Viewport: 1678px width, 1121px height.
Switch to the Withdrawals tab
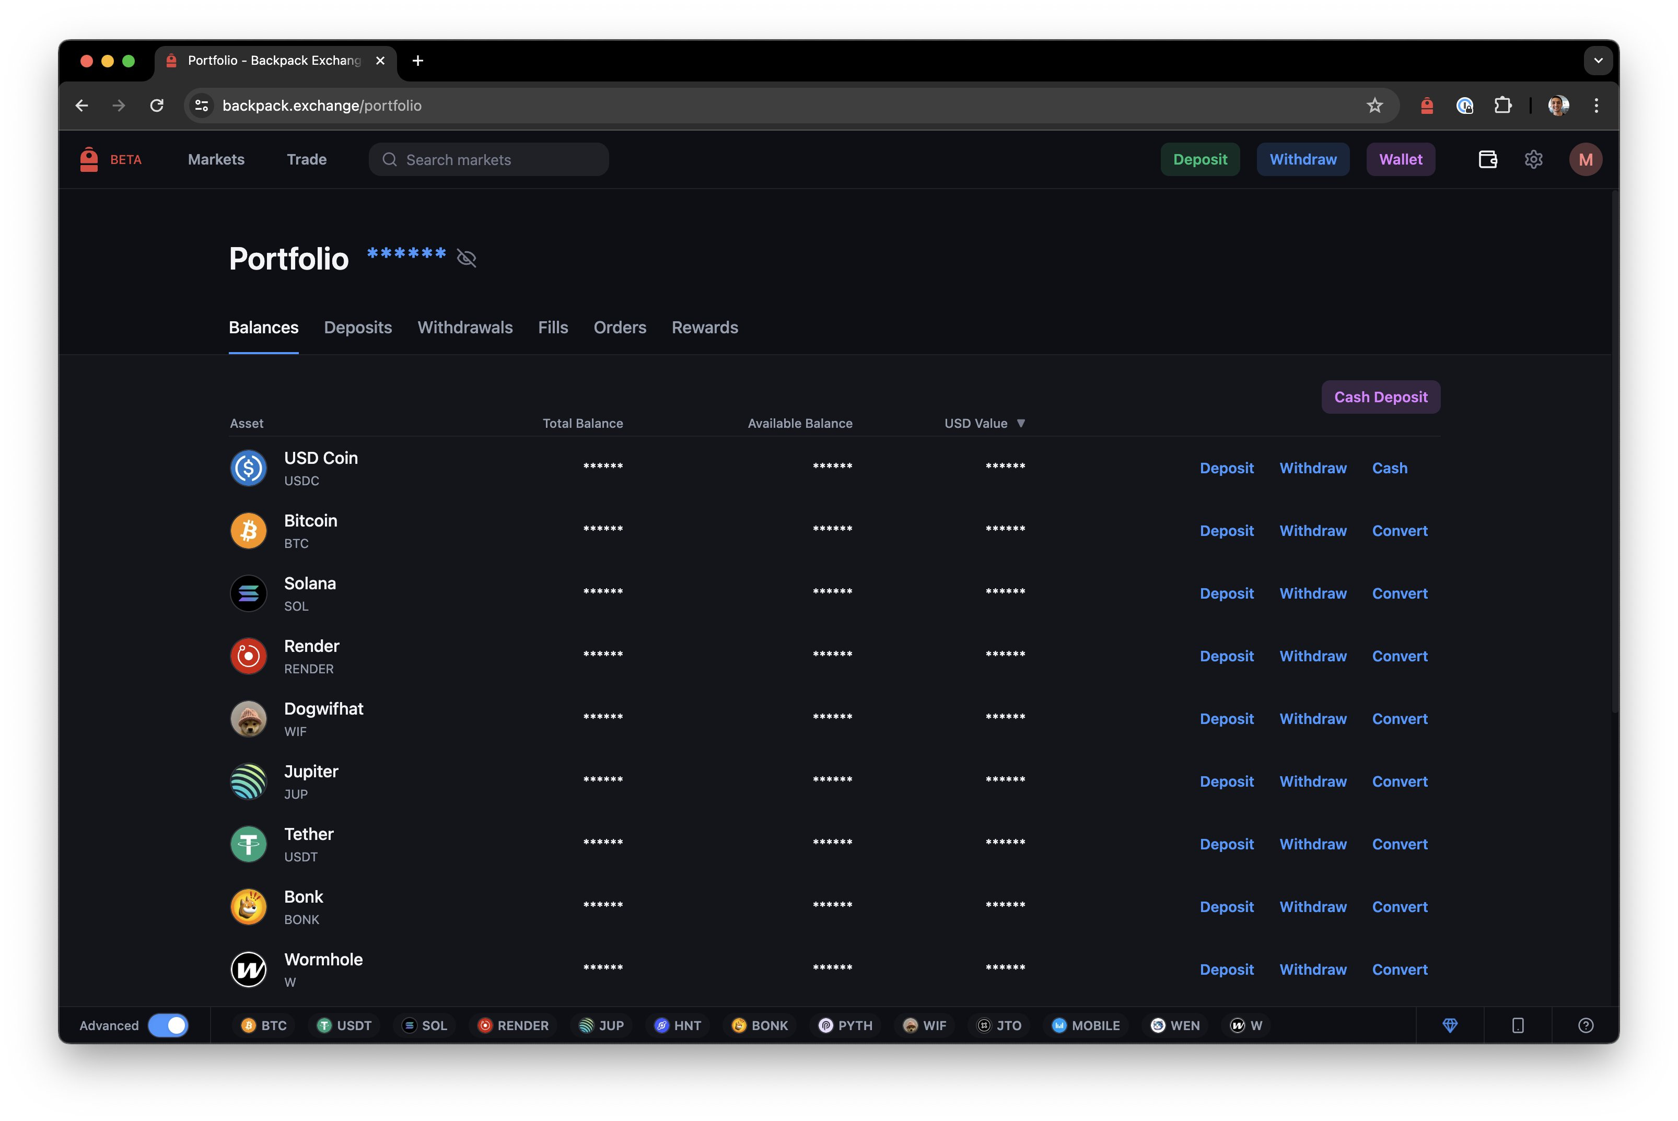click(465, 328)
